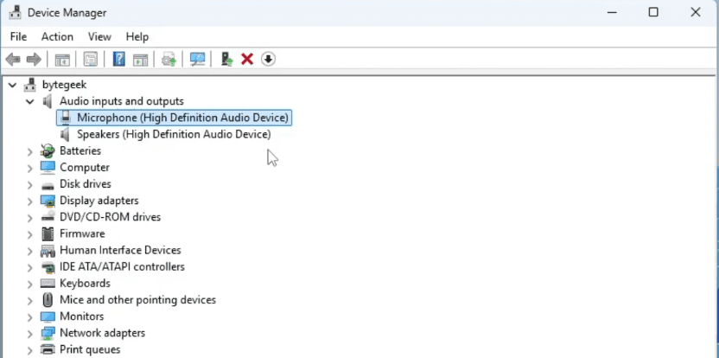
Task: Click the Show/Hide Console Tree icon
Action: [x=62, y=59]
